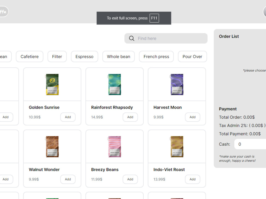Click the Golden Sunrise product name
The width and height of the screenshot is (266, 199).
pos(44,107)
